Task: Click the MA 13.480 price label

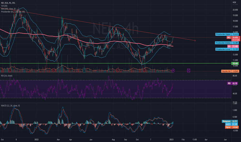Action: point(233,46)
